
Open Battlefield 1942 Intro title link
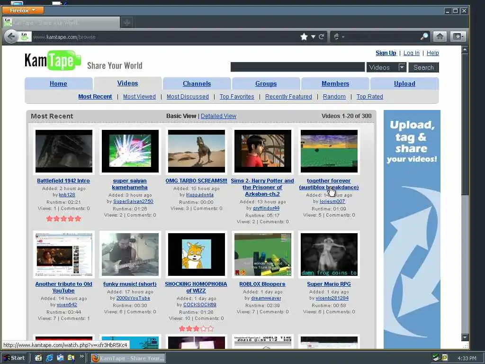(63, 181)
